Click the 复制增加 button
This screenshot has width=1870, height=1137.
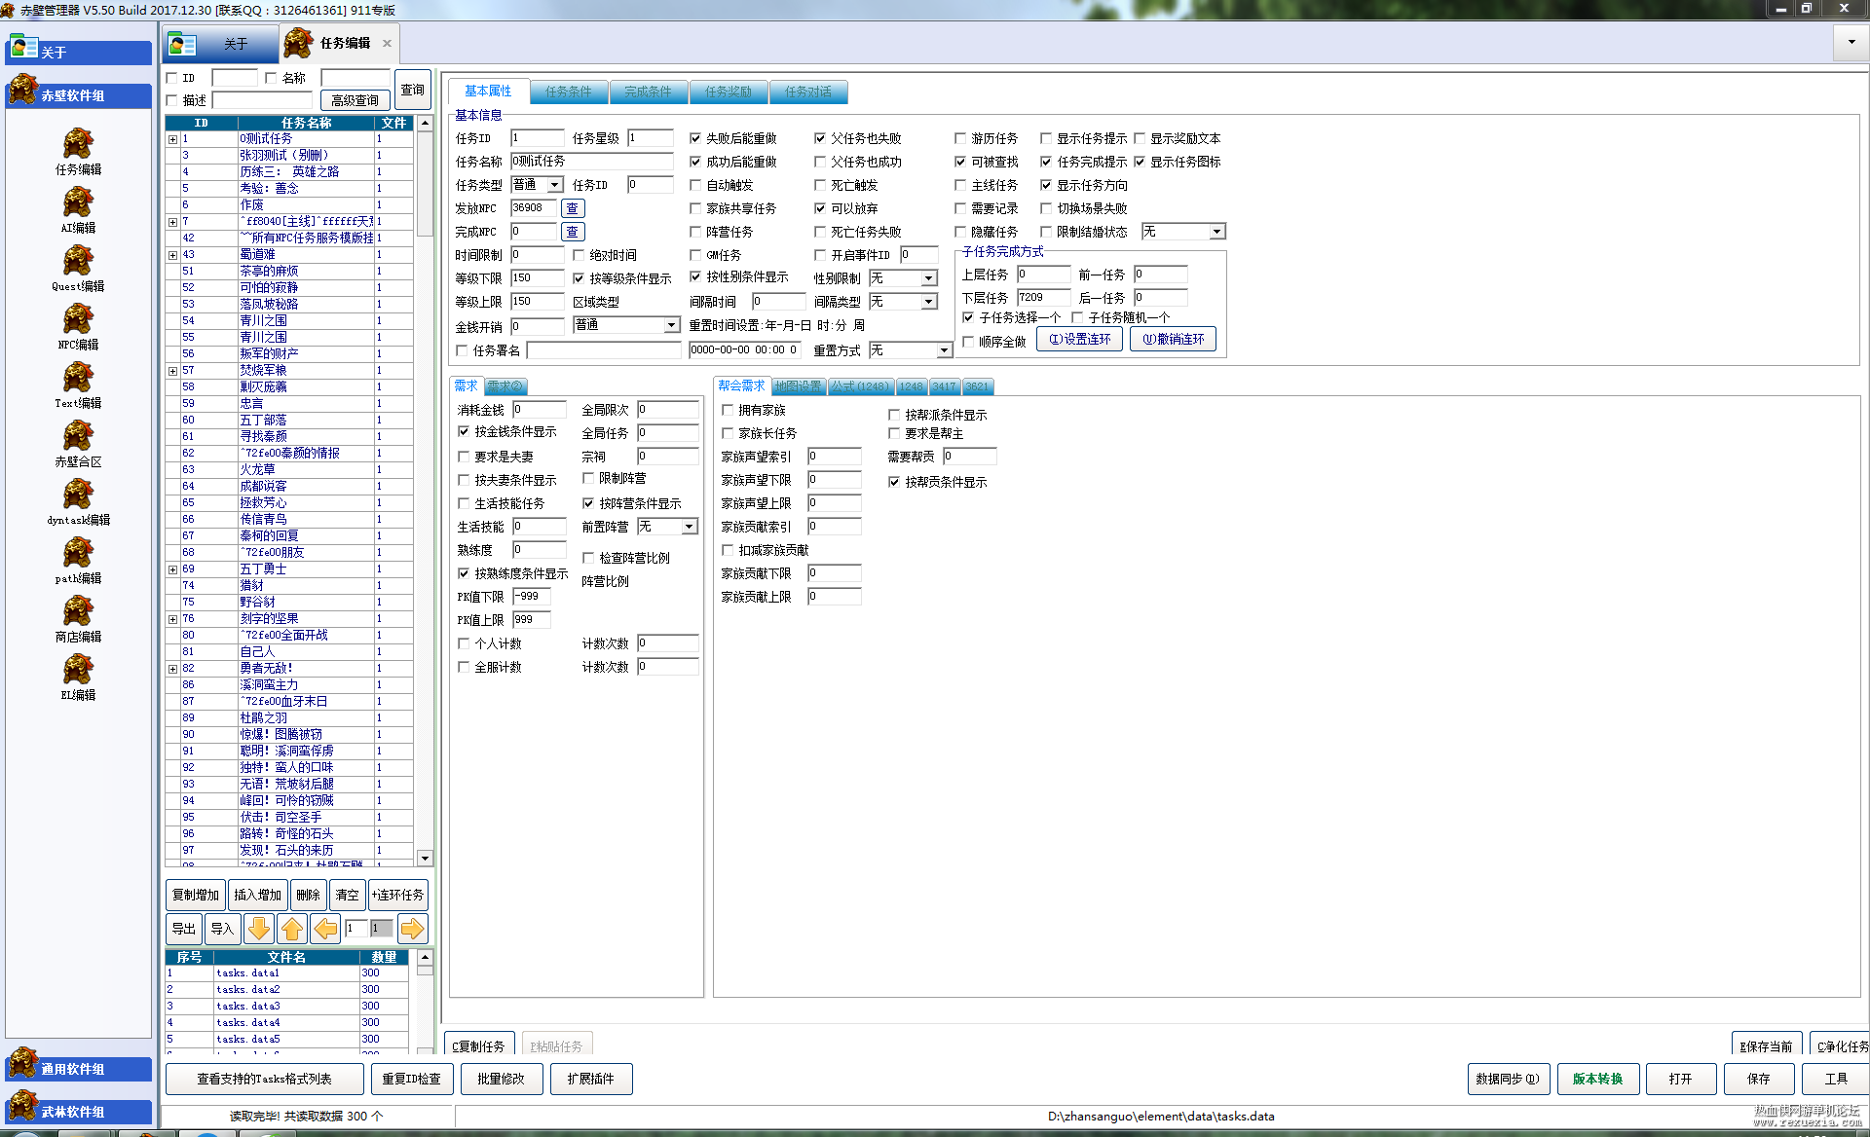(x=196, y=896)
